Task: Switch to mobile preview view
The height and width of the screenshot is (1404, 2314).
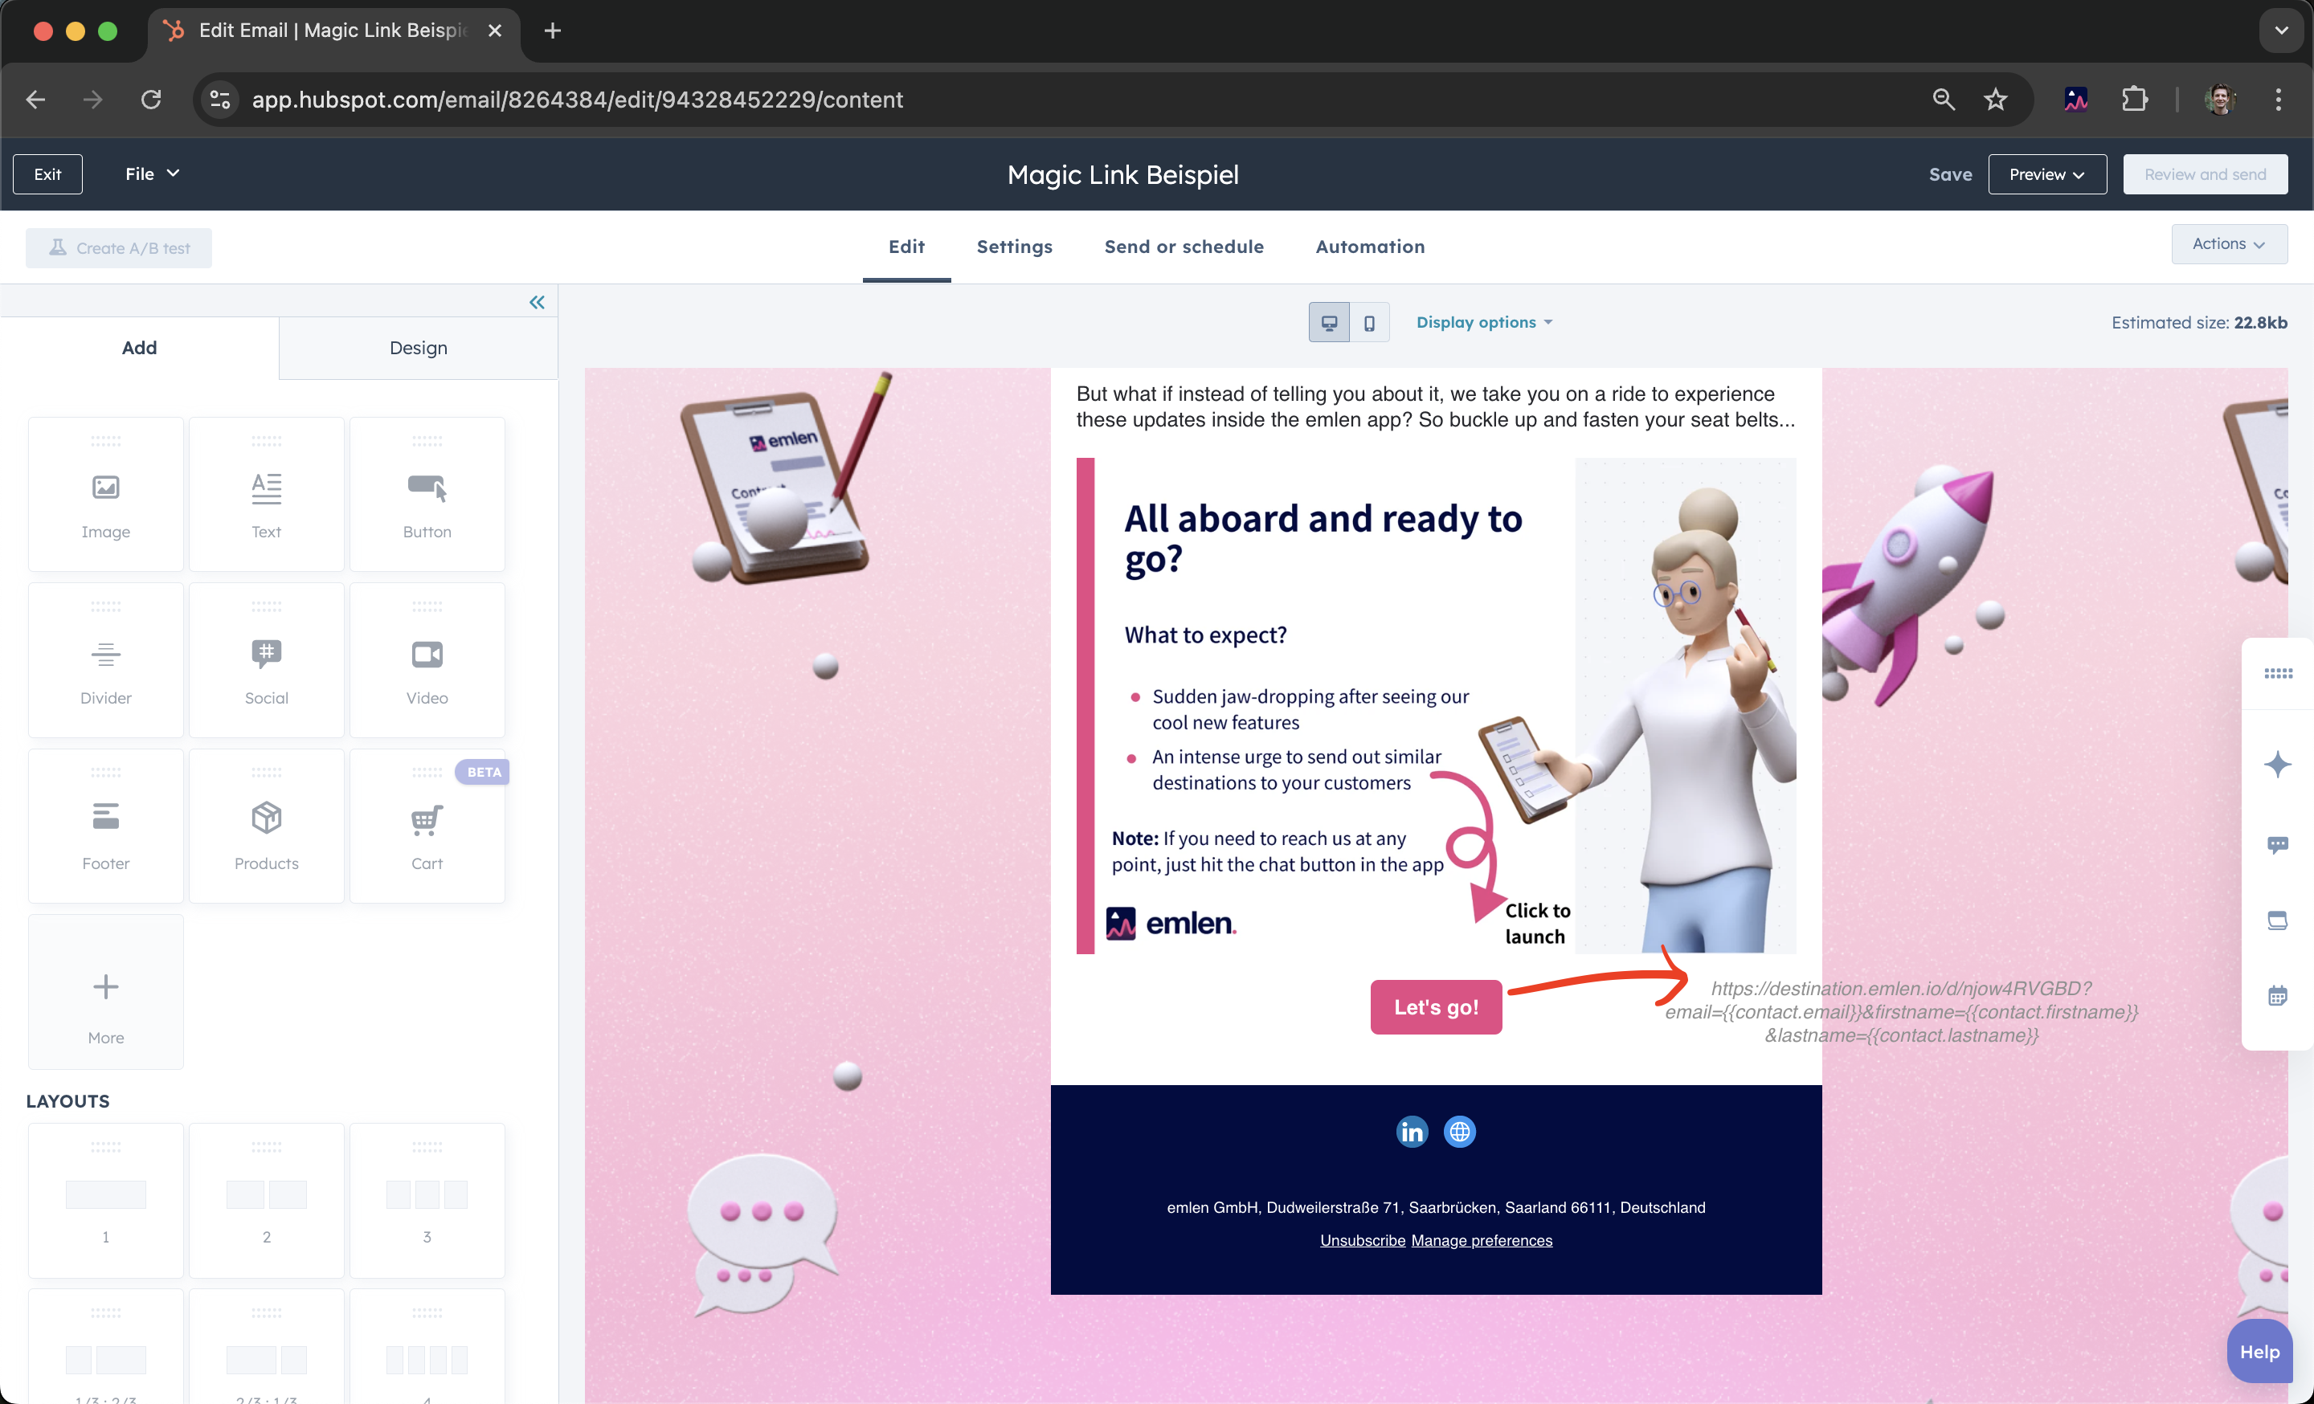Action: (x=1369, y=323)
